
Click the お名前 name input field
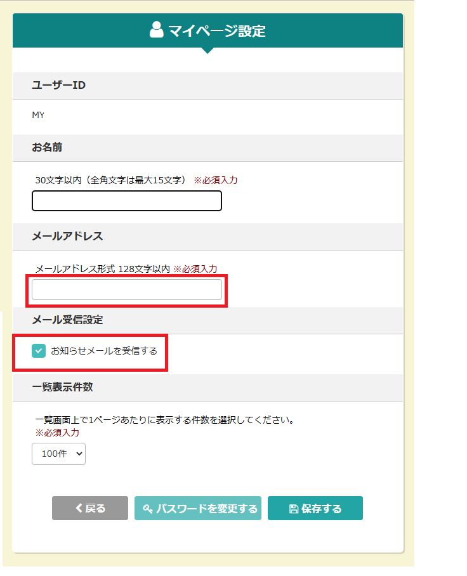(127, 201)
